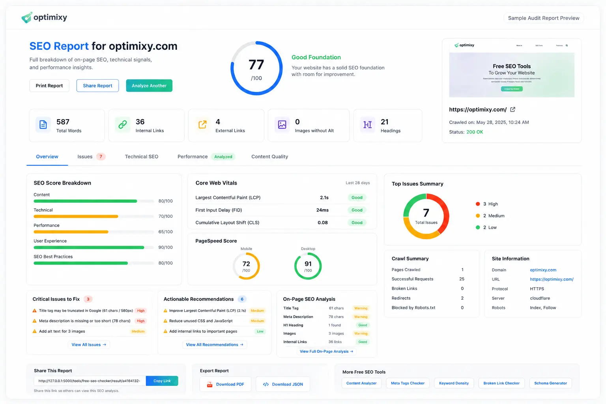Click the share link input field
The height and width of the screenshot is (404, 606).
pos(90,381)
